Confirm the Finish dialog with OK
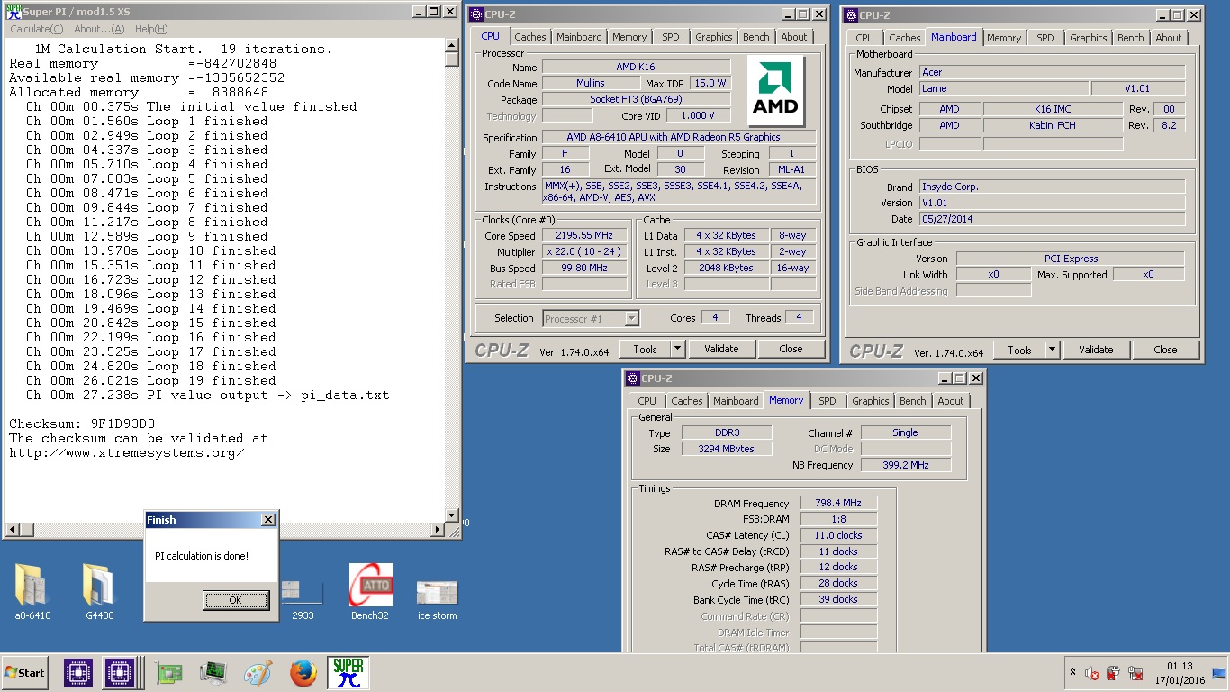The width and height of the screenshot is (1230, 692). click(236, 600)
